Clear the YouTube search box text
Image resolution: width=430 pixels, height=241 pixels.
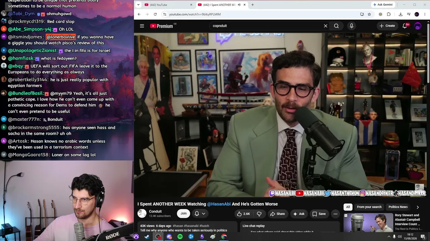click(326, 26)
